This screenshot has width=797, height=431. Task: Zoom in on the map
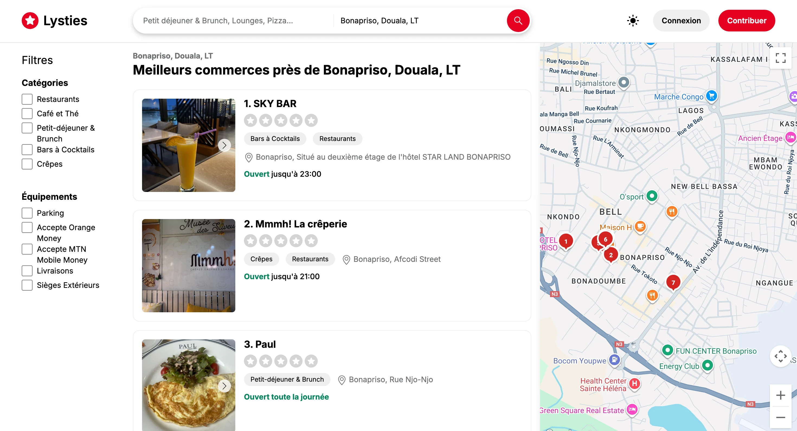tap(780, 395)
